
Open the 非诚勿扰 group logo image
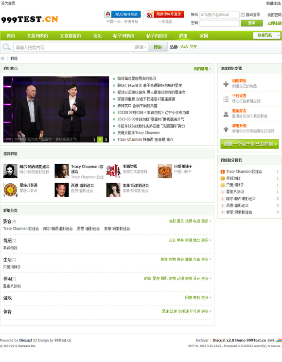pos(113,171)
